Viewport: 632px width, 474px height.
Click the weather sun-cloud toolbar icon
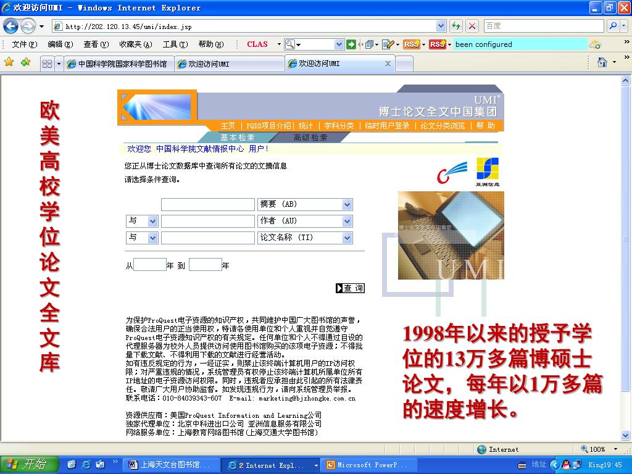tap(595, 44)
